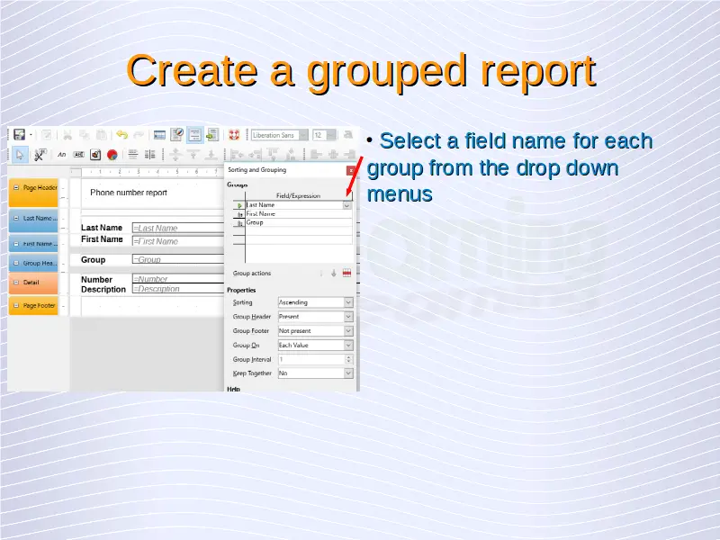Screen dimensions: 720x540
Task: Select the '=Number' field box
Action: tap(178, 279)
